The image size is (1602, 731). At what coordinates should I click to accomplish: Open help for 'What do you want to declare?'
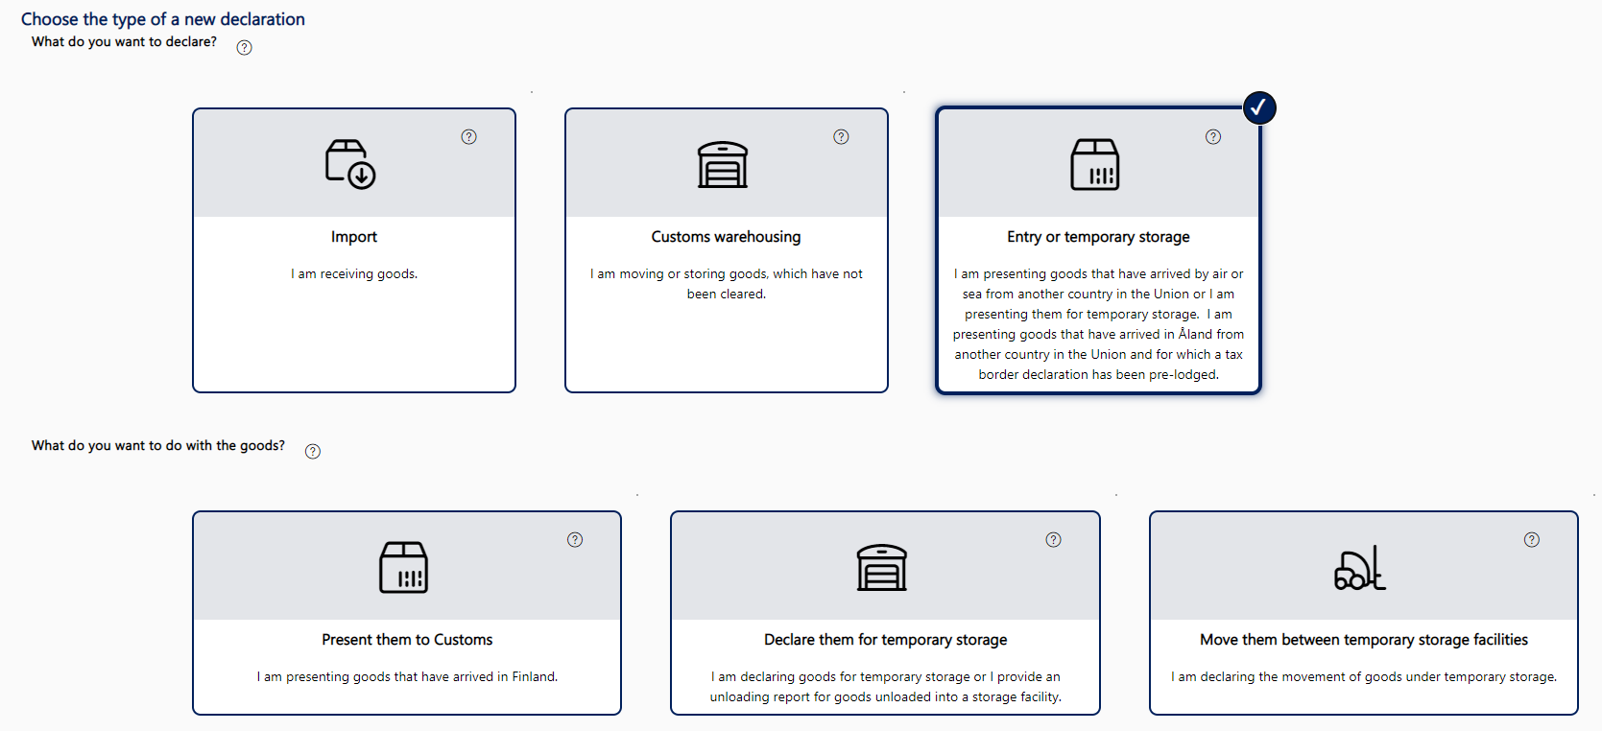click(x=245, y=48)
